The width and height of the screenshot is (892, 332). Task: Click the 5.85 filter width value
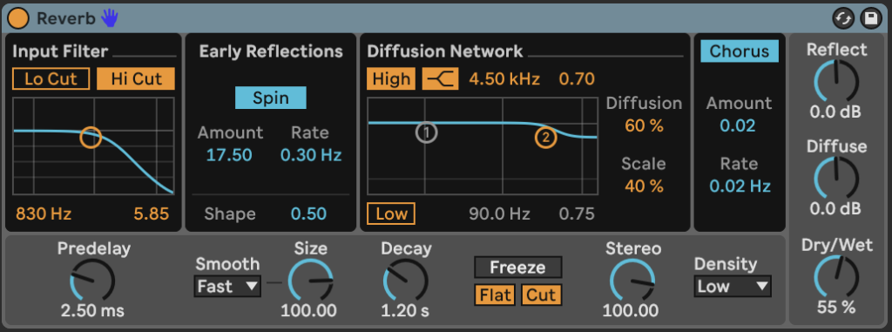[x=152, y=214]
